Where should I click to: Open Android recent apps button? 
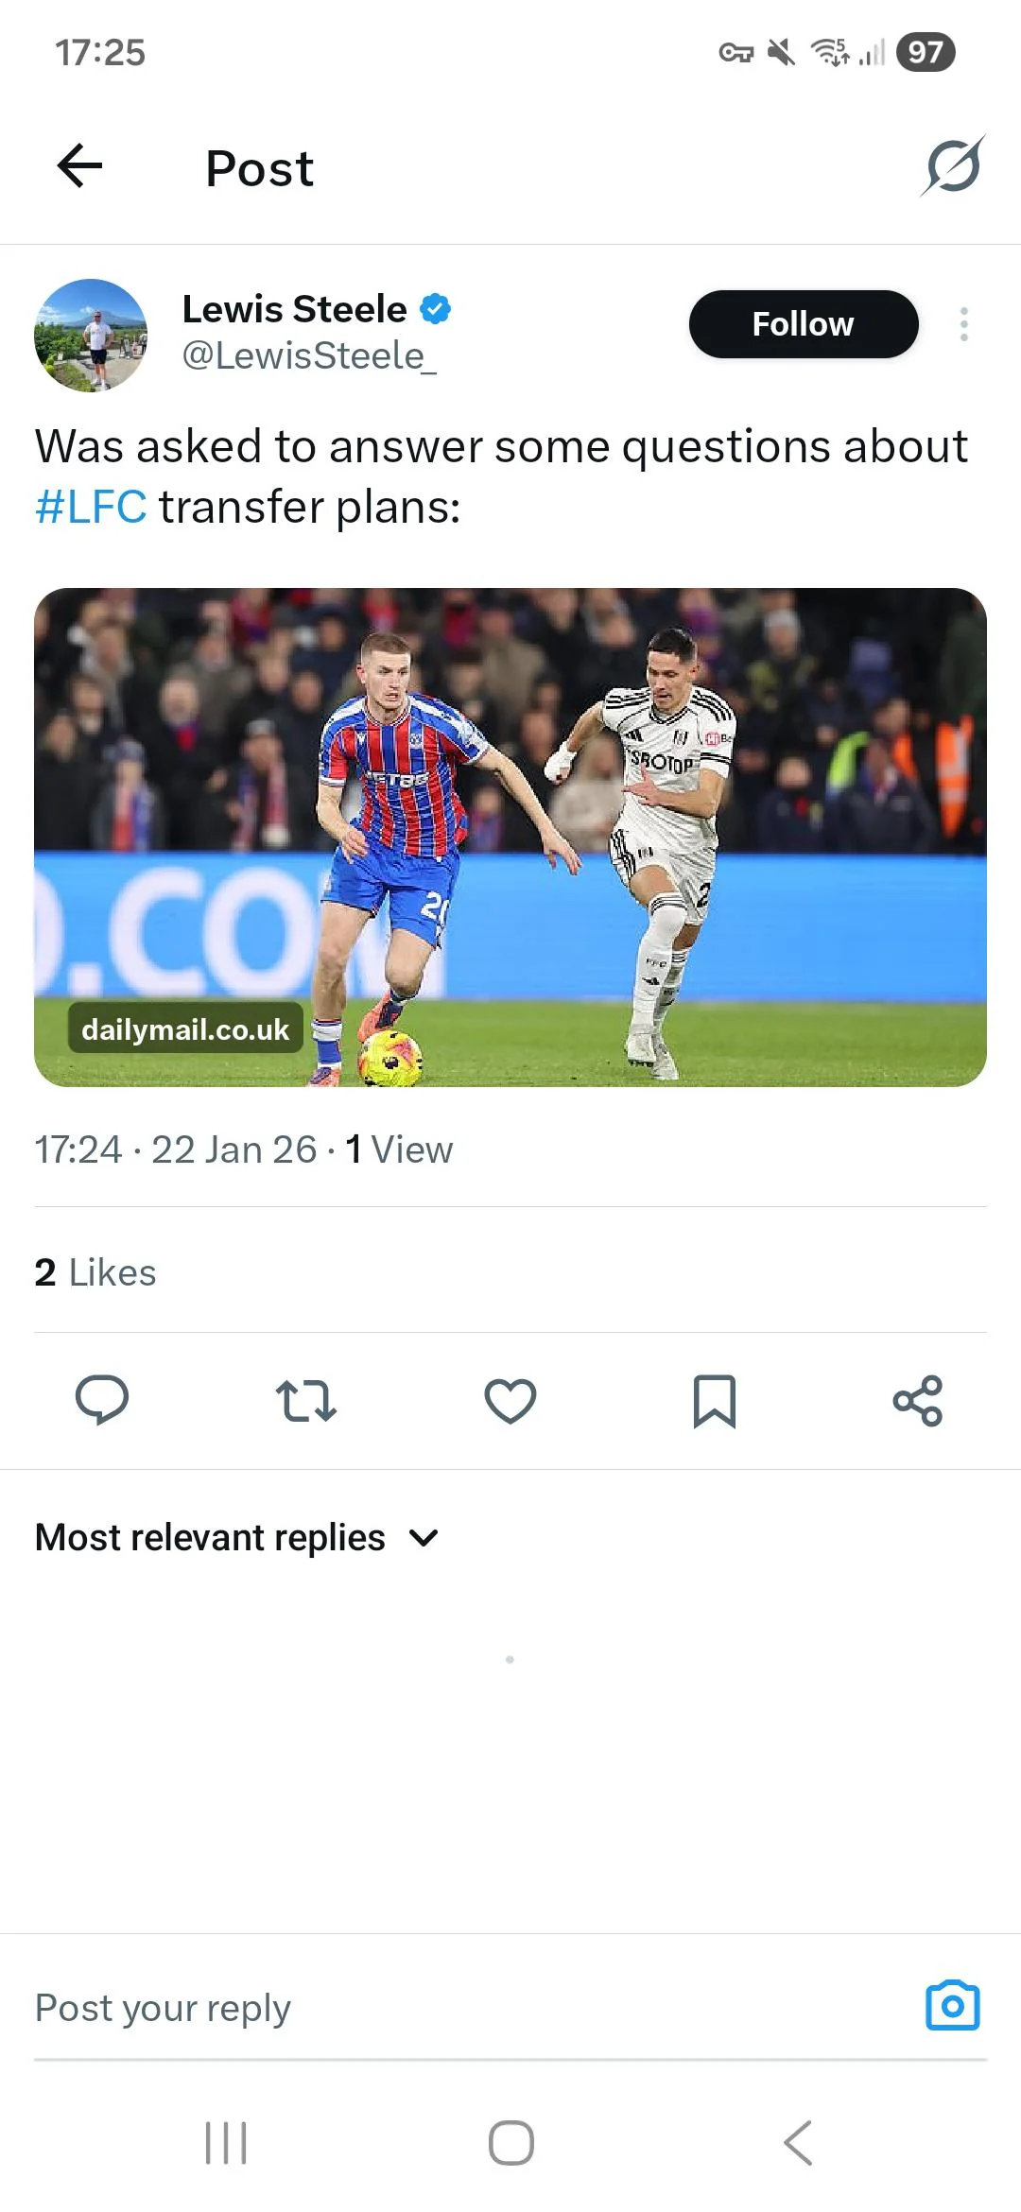tap(226, 2142)
